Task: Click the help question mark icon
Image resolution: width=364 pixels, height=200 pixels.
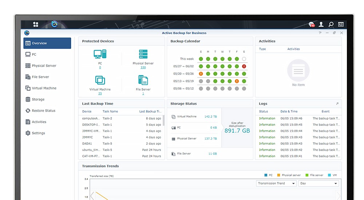Action: coord(320,33)
